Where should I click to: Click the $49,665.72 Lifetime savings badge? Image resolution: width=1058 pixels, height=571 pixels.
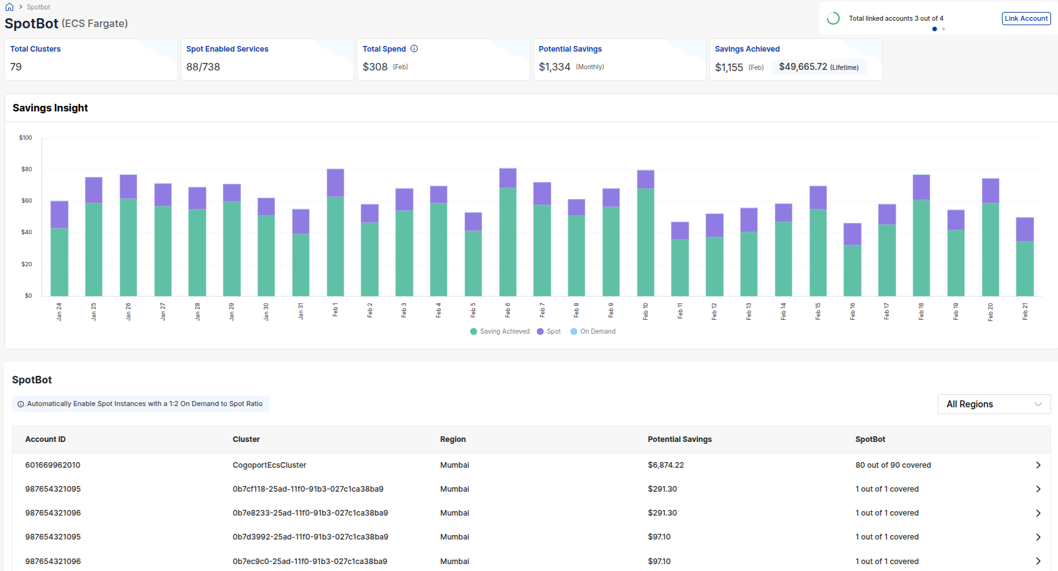[818, 66]
